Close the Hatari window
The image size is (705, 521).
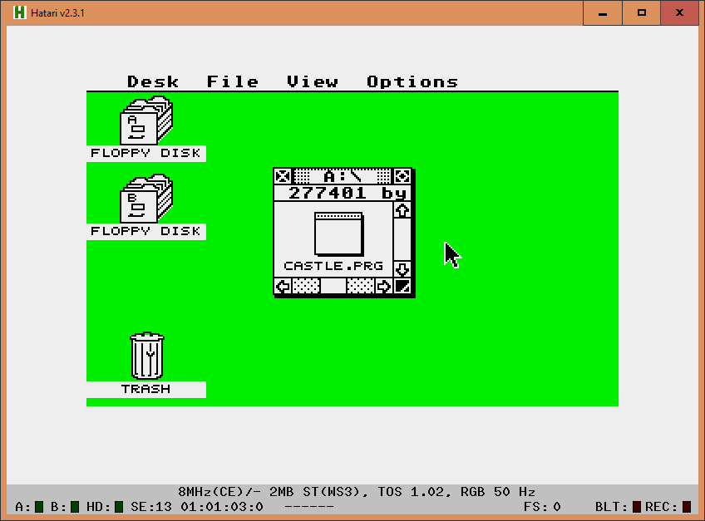click(679, 13)
